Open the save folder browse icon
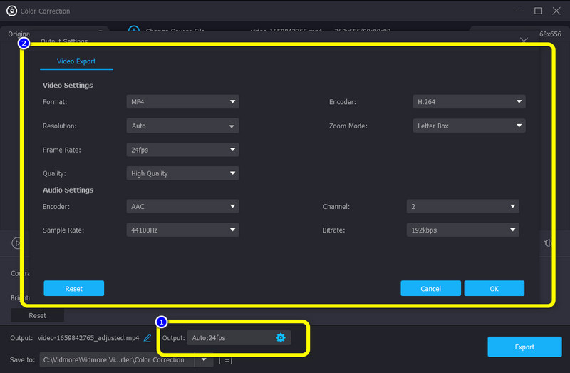570x373 pixels. [225, 360]
